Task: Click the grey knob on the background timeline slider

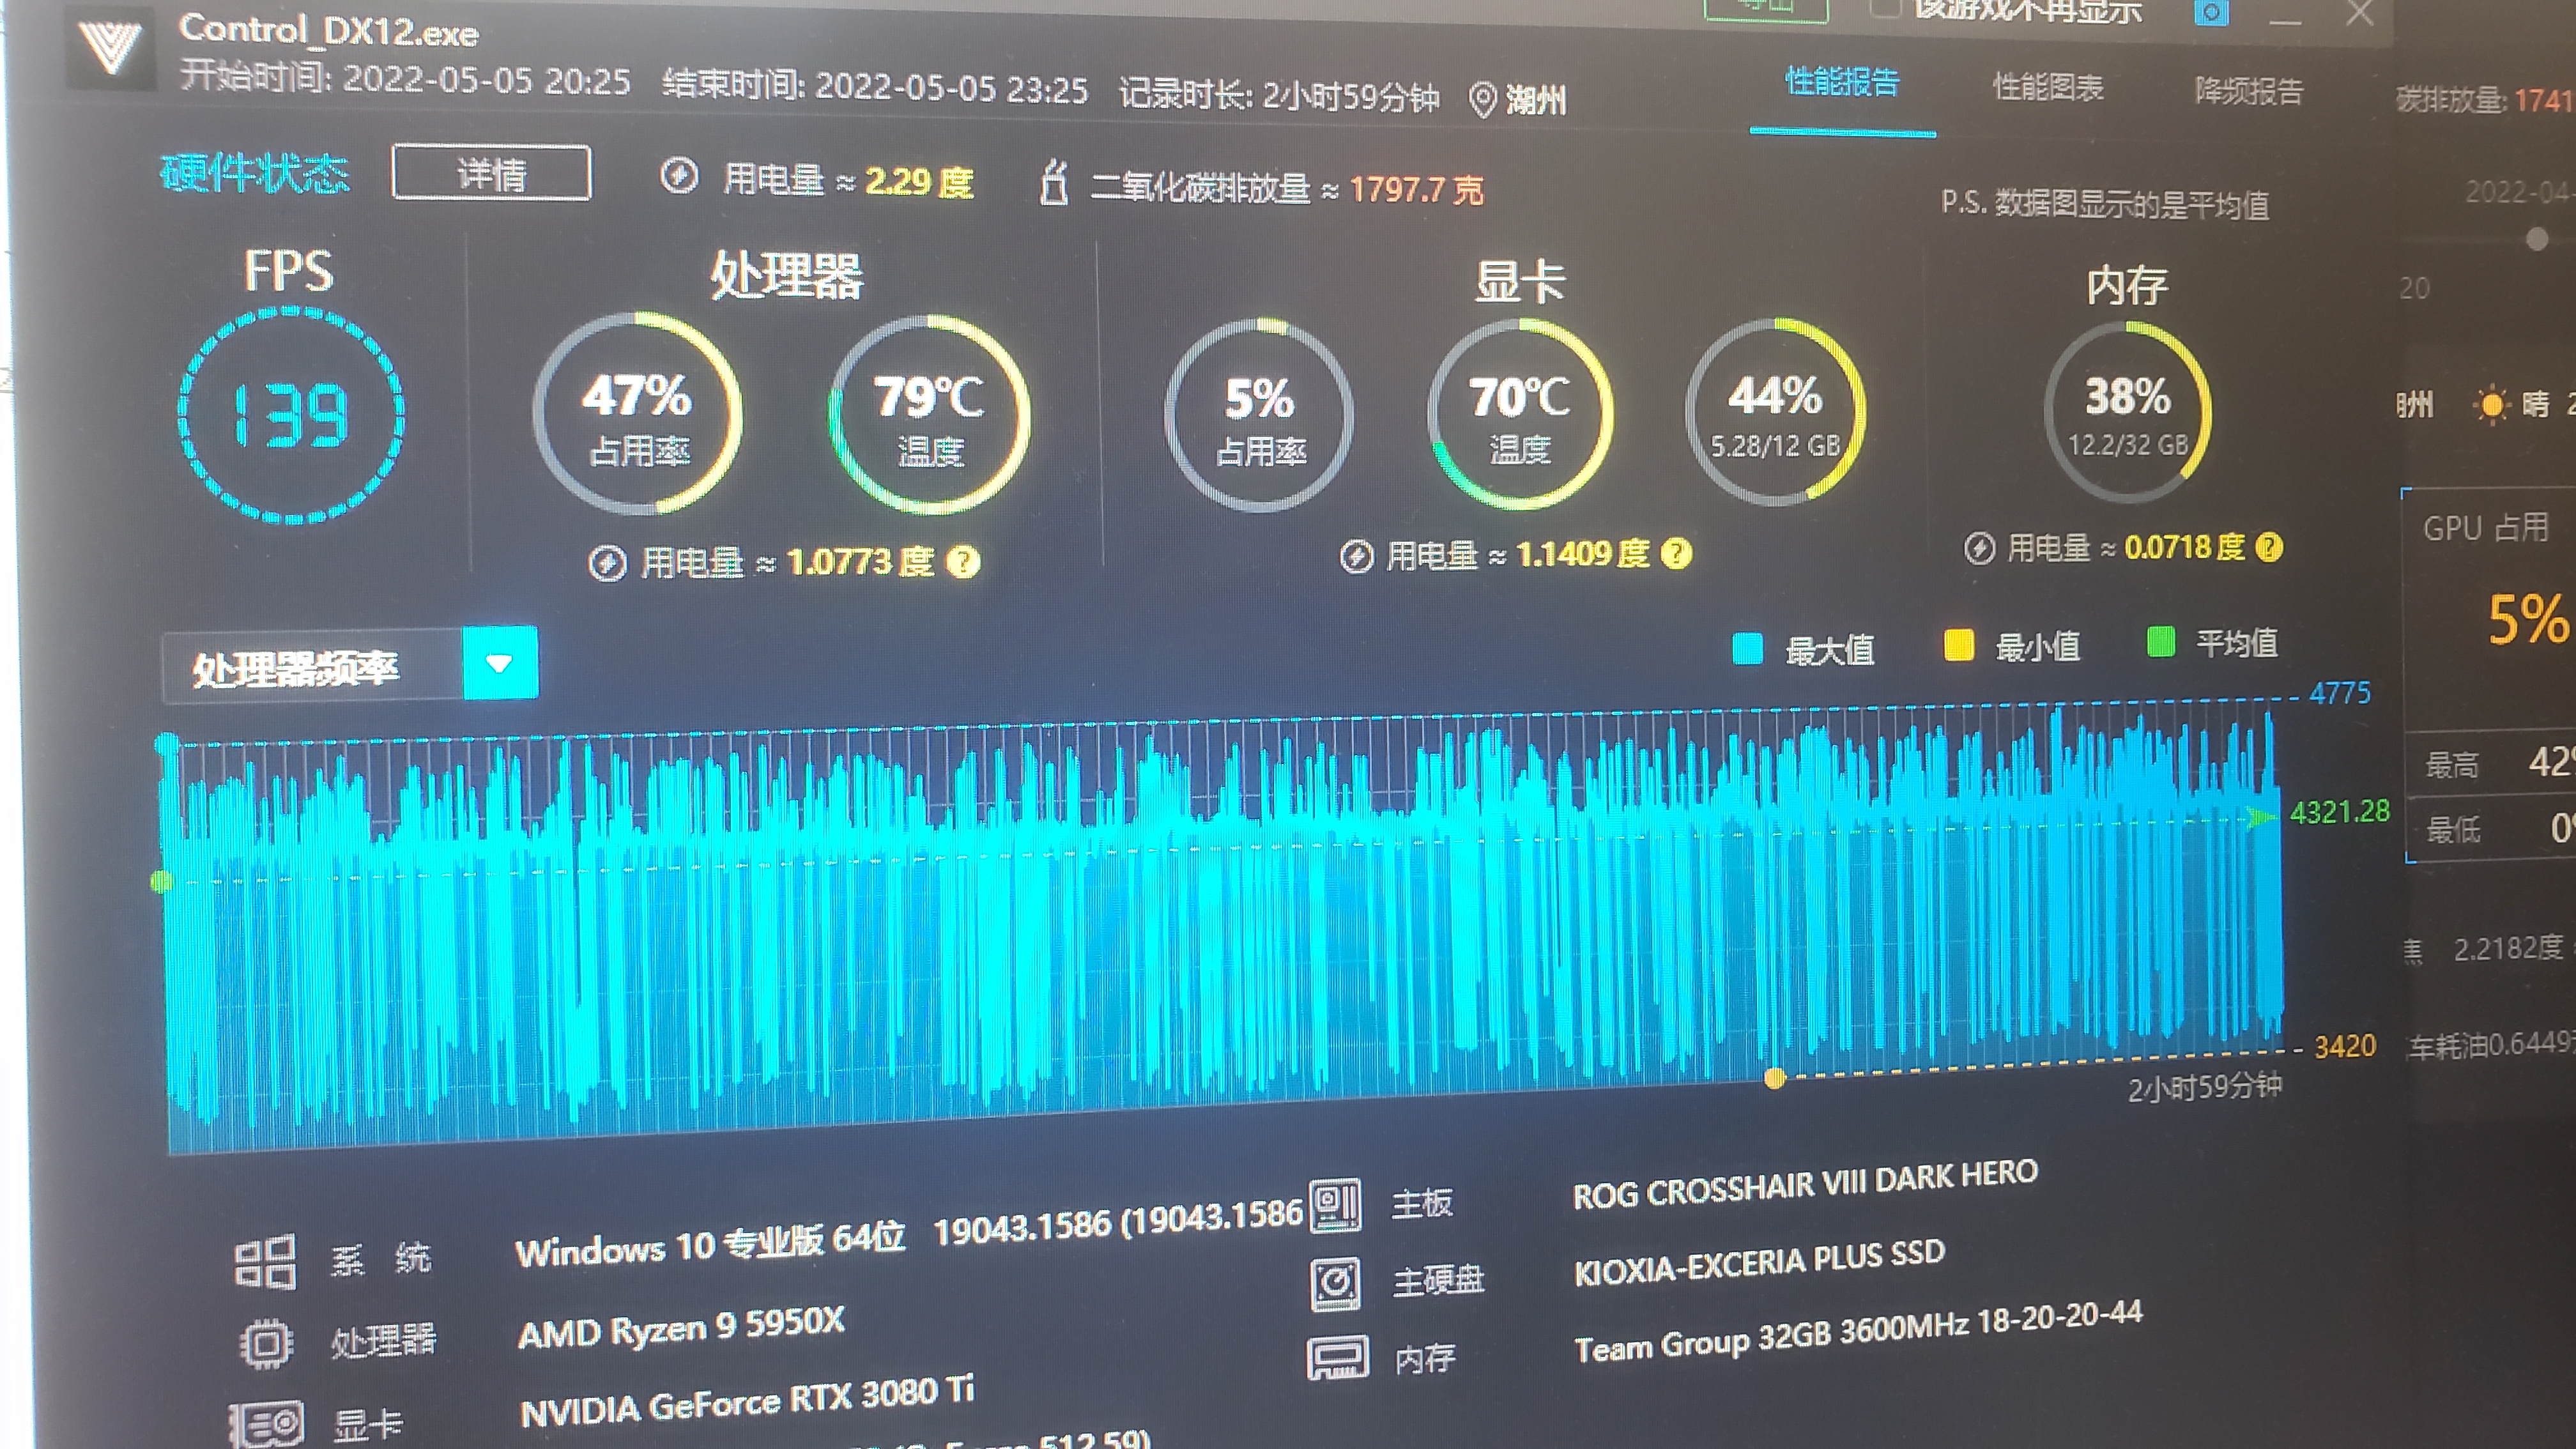Action: click(x=2536, y=239)
